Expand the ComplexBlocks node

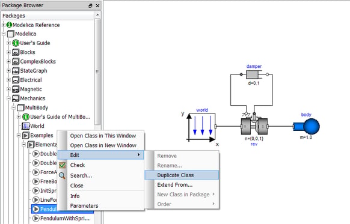point(8,61)
